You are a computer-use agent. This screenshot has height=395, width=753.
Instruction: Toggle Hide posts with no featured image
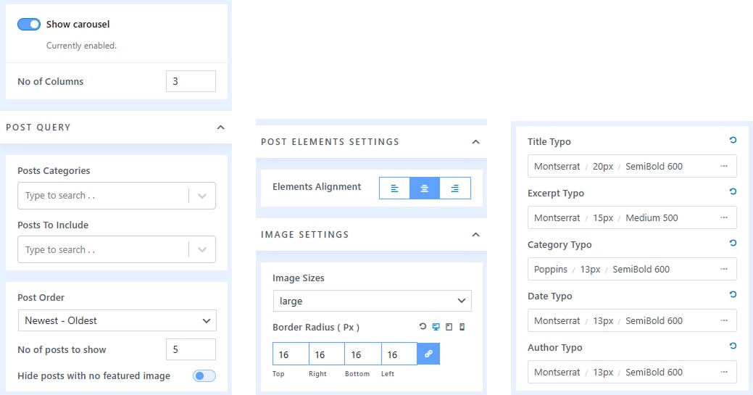pos(204,375)
